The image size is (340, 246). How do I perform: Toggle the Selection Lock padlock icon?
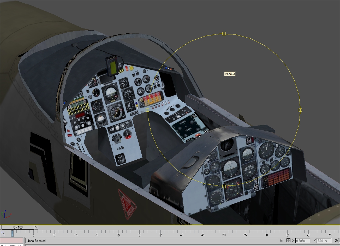281,241
